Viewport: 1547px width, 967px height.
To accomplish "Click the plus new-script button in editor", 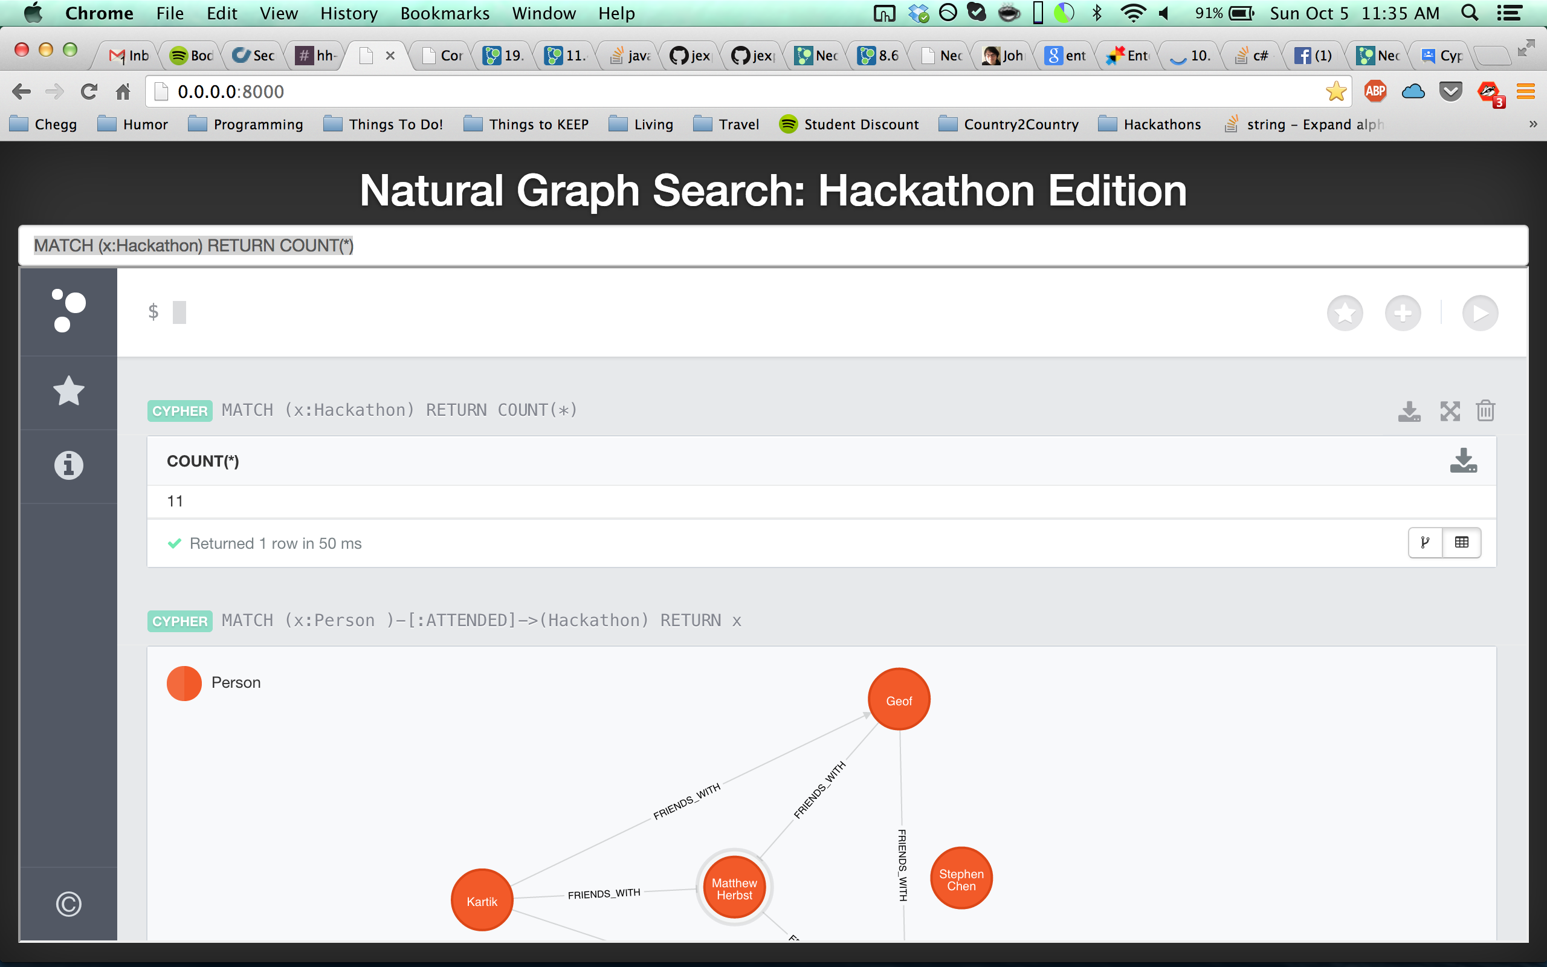I will click(x=1403, y=312).
